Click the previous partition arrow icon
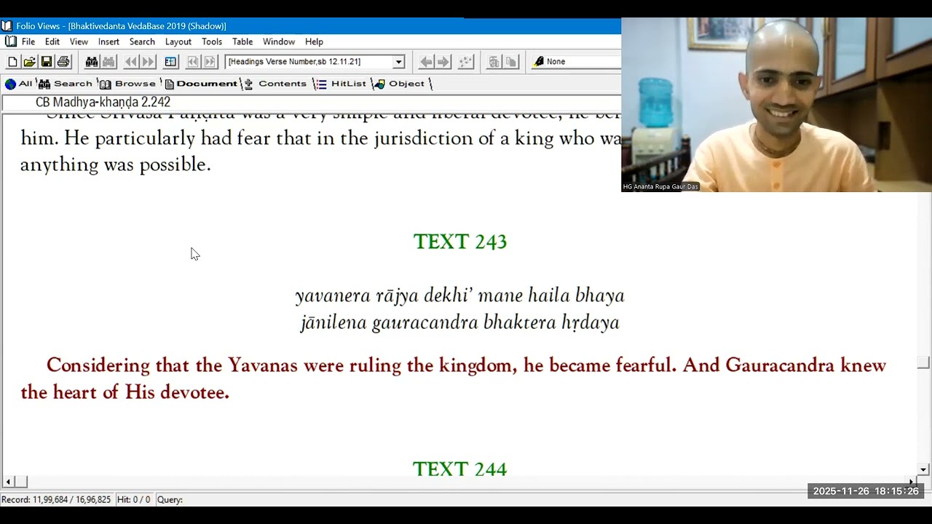This screenshot has height=524, width=932. pyautogui.click(x=193, y=62)
